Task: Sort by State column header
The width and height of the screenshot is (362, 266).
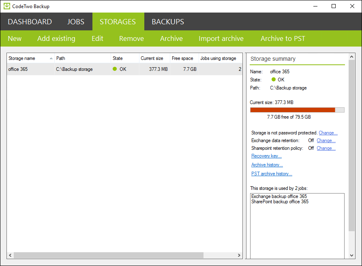Action: (x=125, y=58)
